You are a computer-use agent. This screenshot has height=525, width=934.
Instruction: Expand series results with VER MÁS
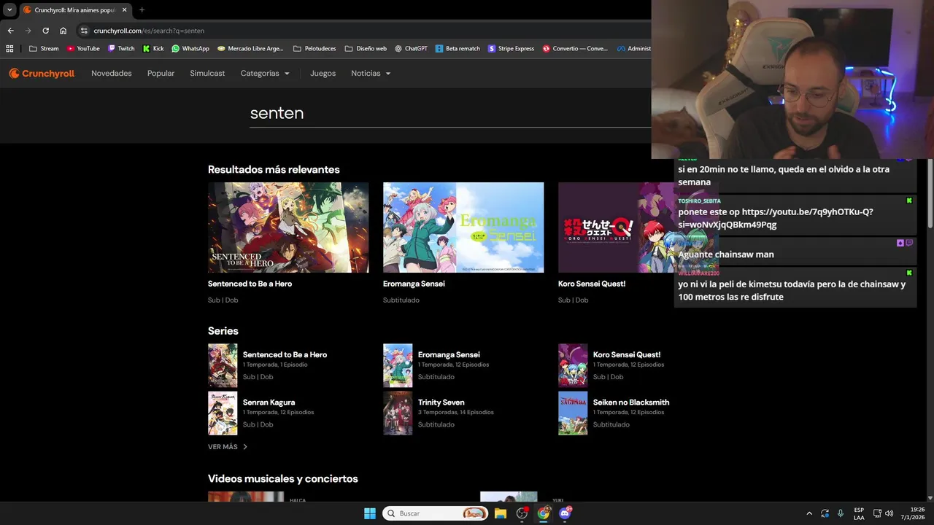click(x=228, y=447)
